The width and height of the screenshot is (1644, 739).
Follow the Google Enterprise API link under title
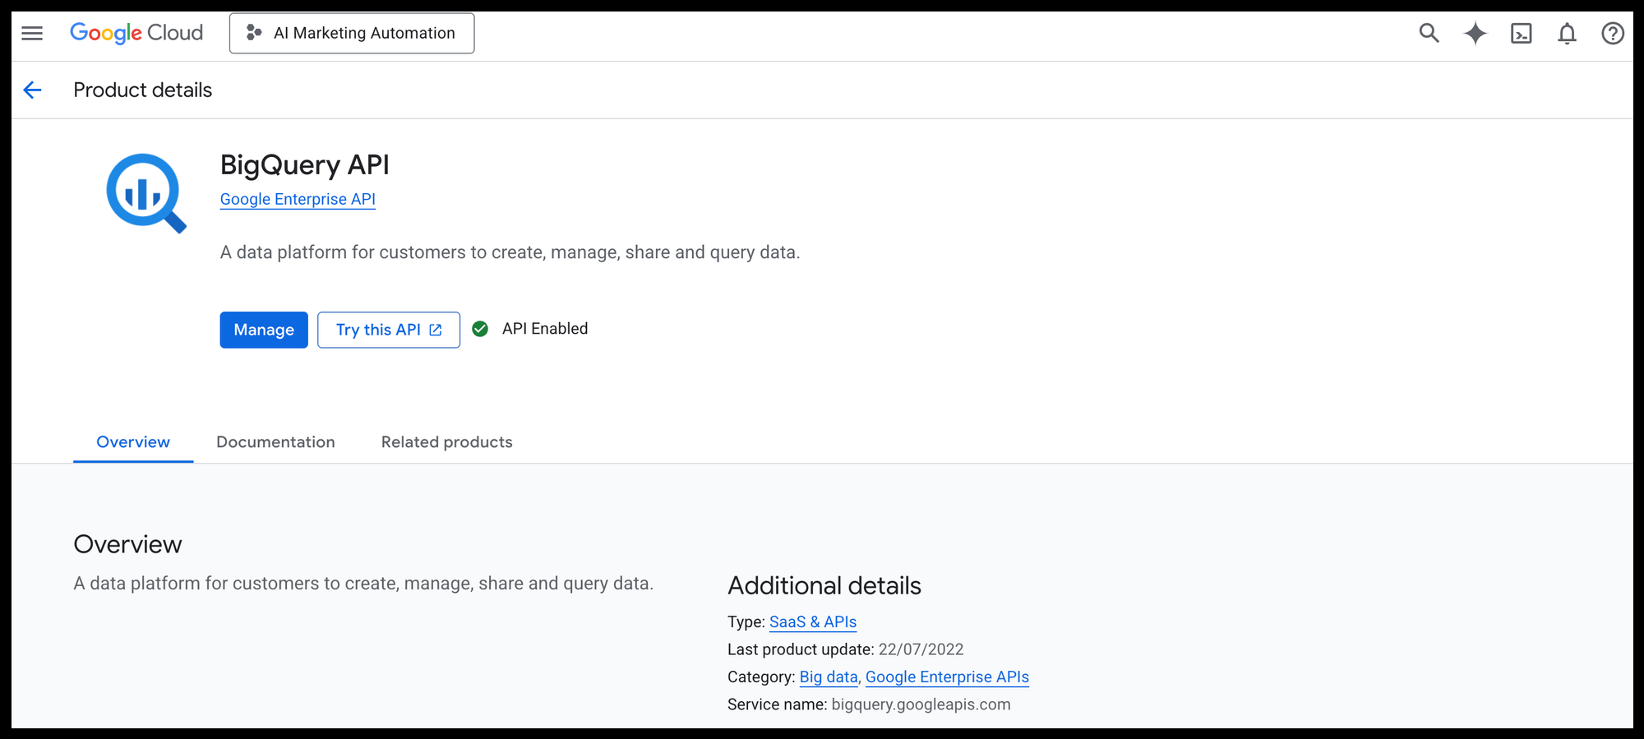(298, 199)
